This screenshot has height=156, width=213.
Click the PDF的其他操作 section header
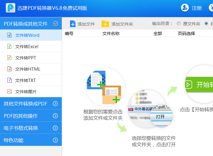[x=31, y=115]
